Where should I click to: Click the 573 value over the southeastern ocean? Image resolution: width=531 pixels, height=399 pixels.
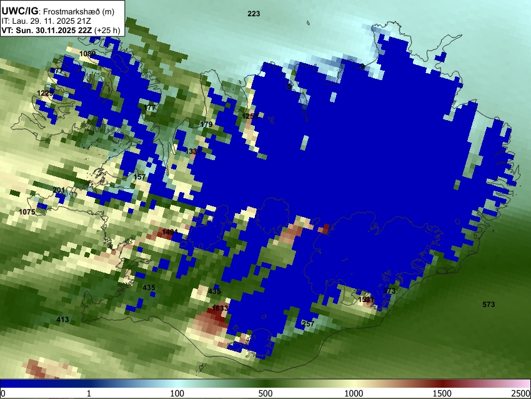coord(489,305)
